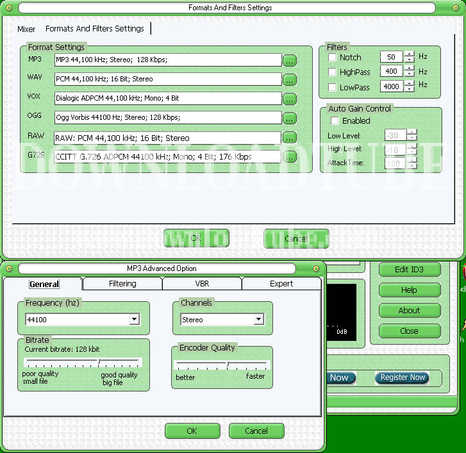The width and height of the screenshot is (466, 453).
Task: Decrease HighPass frequency with down arrow
Action: [410, 74]
